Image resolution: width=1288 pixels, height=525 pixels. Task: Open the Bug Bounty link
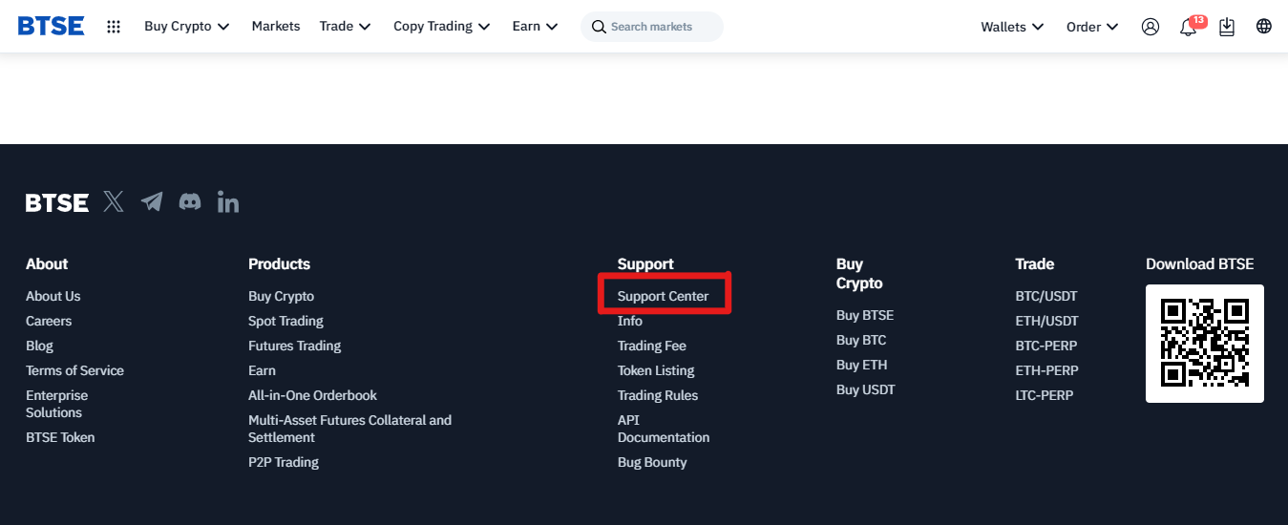coord(652,462)
